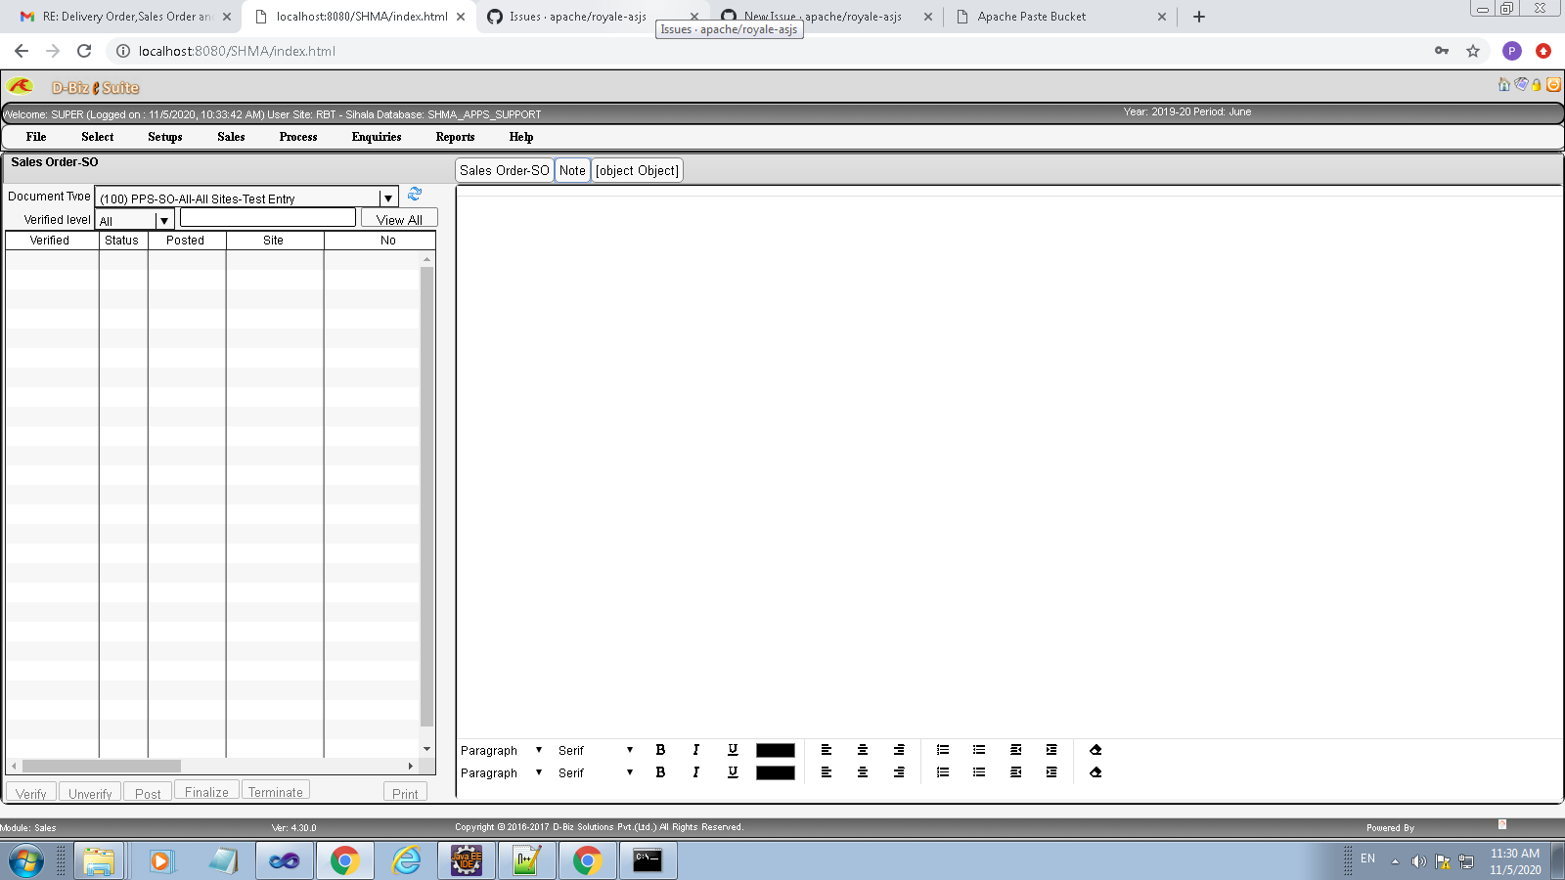Open the lock/security icon at top right
Image resolution: width=1565 pixels, height=880 pixels.
pyautogui.click(x=1536, y=86)
